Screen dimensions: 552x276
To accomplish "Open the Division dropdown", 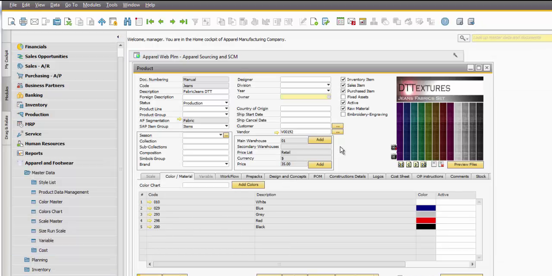I will (328, 85).
